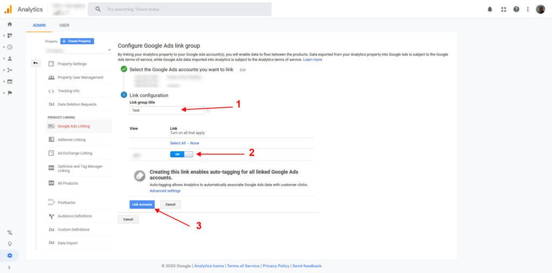Screen dimensions: 552x273
Task: Click the Select All link
Action: (178, 143)
